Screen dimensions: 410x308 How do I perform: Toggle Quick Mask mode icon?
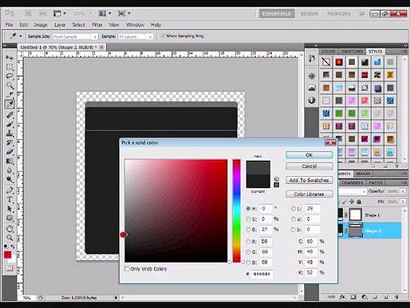9,268
